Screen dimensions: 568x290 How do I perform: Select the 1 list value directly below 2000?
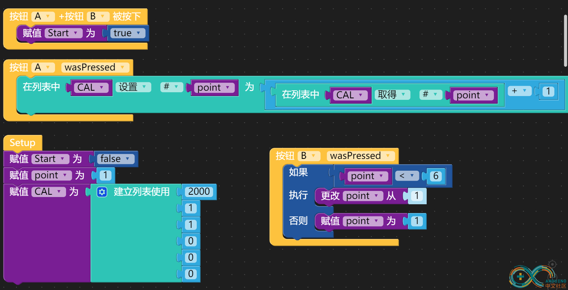[x=191, y=208]
